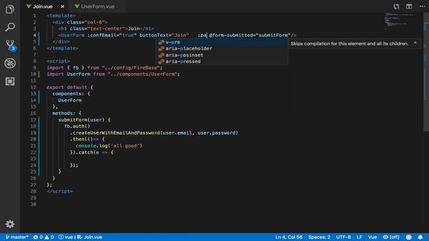Choose the aria-pressed suggestion
This screenshot has width=429, height=241.
(x=222, y=62)
